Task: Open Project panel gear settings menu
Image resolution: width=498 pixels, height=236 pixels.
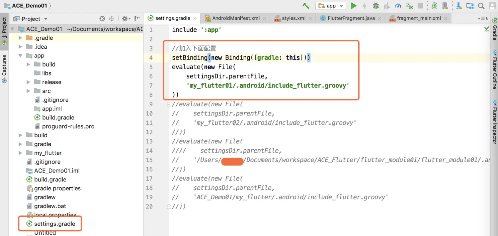Action: [x=126, y=19]
